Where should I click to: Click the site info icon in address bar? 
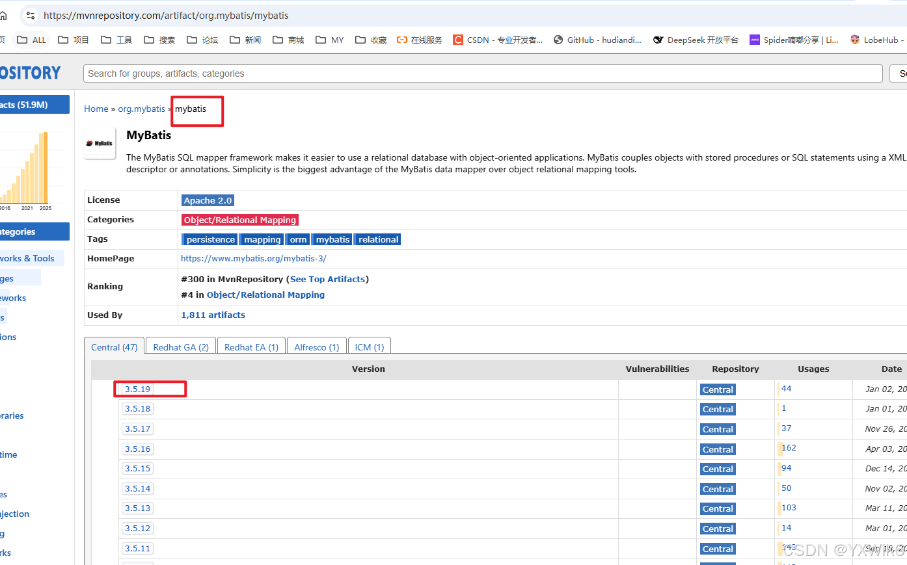(31, 15)
